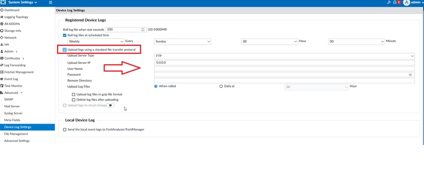This screenshot has width=424, height=179.
Task: Toggle the hamburger sidebar menu icon
Action: 50,2
